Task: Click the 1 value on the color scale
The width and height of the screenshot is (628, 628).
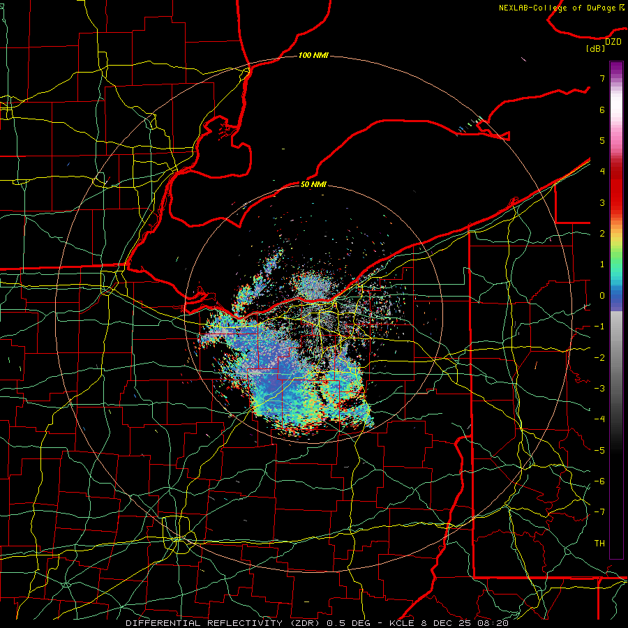Action: coord(602,264)
